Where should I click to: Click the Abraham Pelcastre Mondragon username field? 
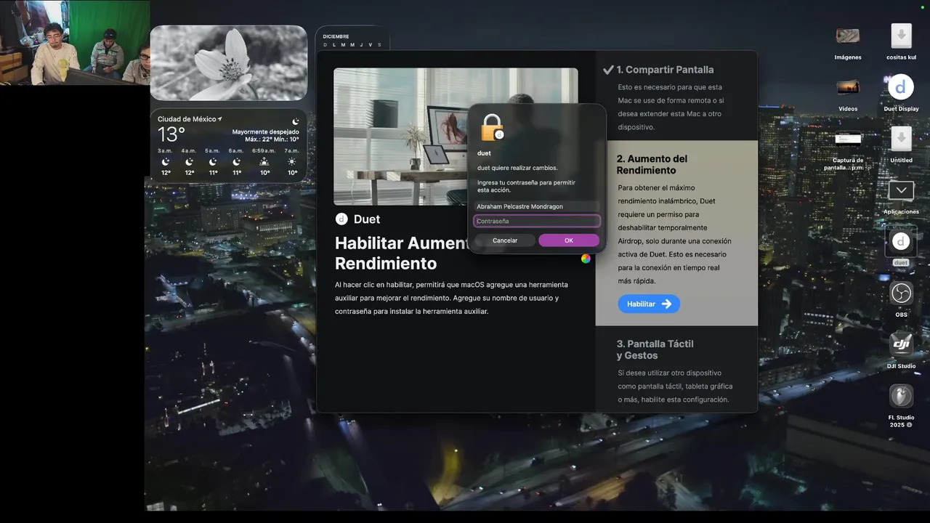(537, 206)
